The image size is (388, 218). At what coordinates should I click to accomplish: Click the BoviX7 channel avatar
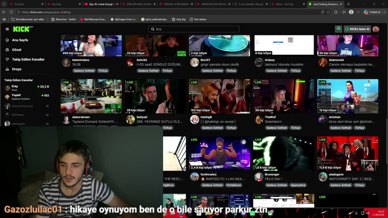(x=194, y=62)
